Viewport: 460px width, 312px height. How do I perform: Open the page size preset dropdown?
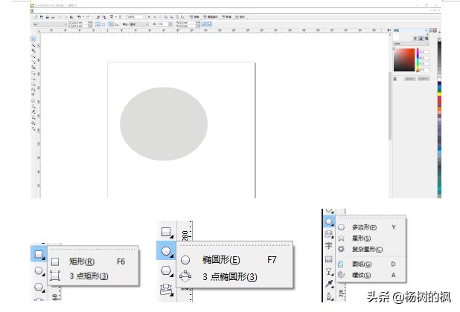pos(49,25)
